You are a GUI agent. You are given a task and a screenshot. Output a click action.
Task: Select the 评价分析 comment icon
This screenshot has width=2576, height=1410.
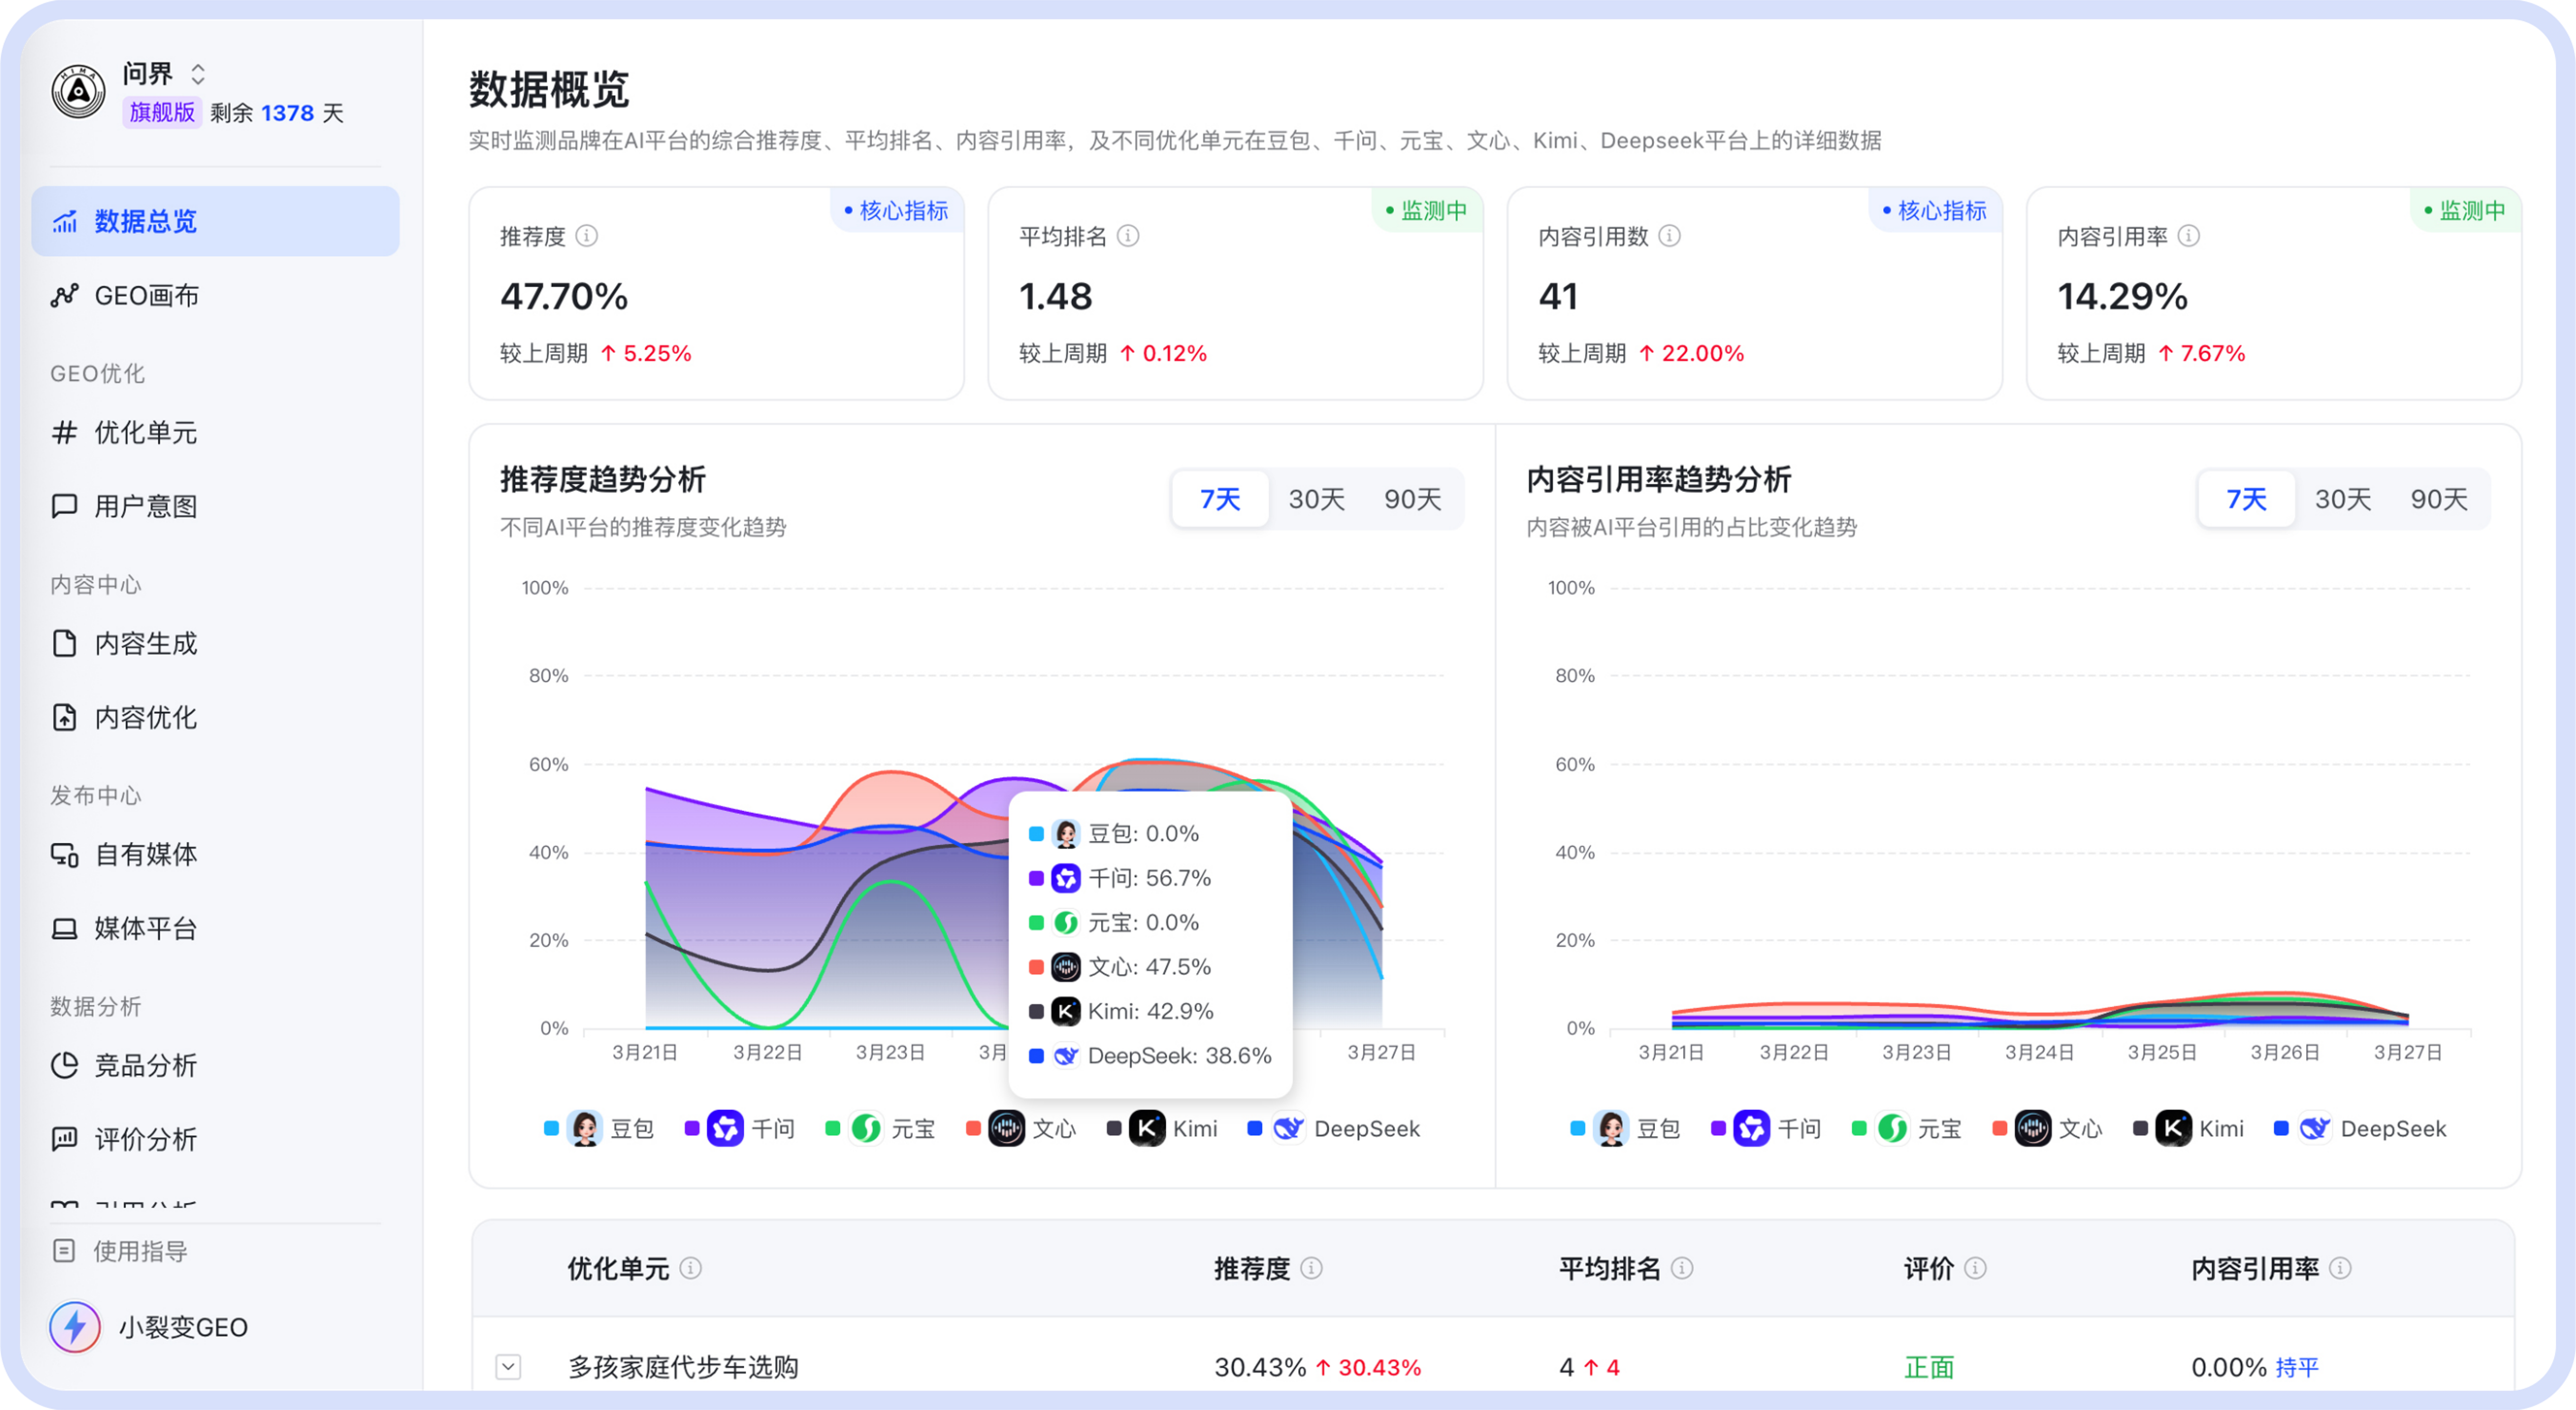[x=64, y=1139]
